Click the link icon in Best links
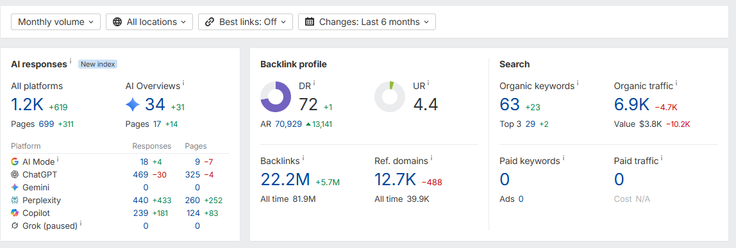This screenshot has width=736, height=248. 210,22
